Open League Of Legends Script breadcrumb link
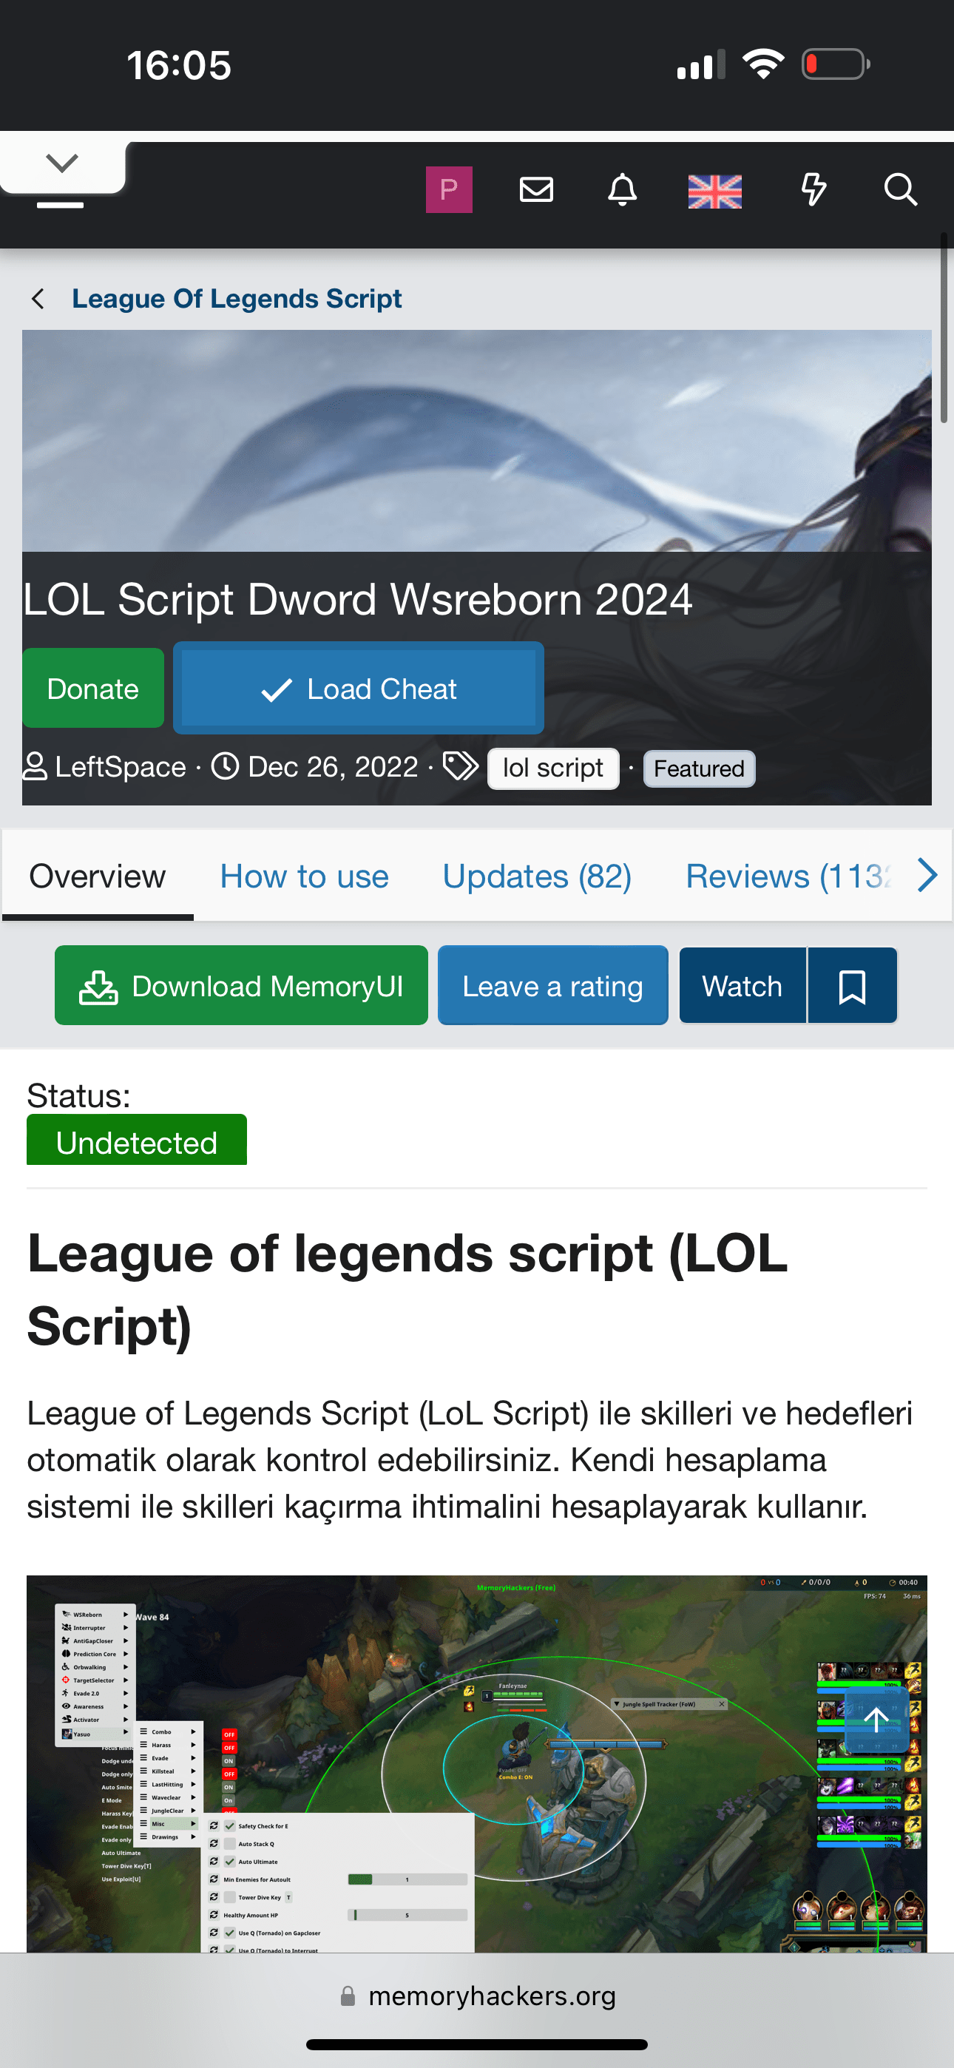This screenshot has height=2068, width=954. coord(237,299)
